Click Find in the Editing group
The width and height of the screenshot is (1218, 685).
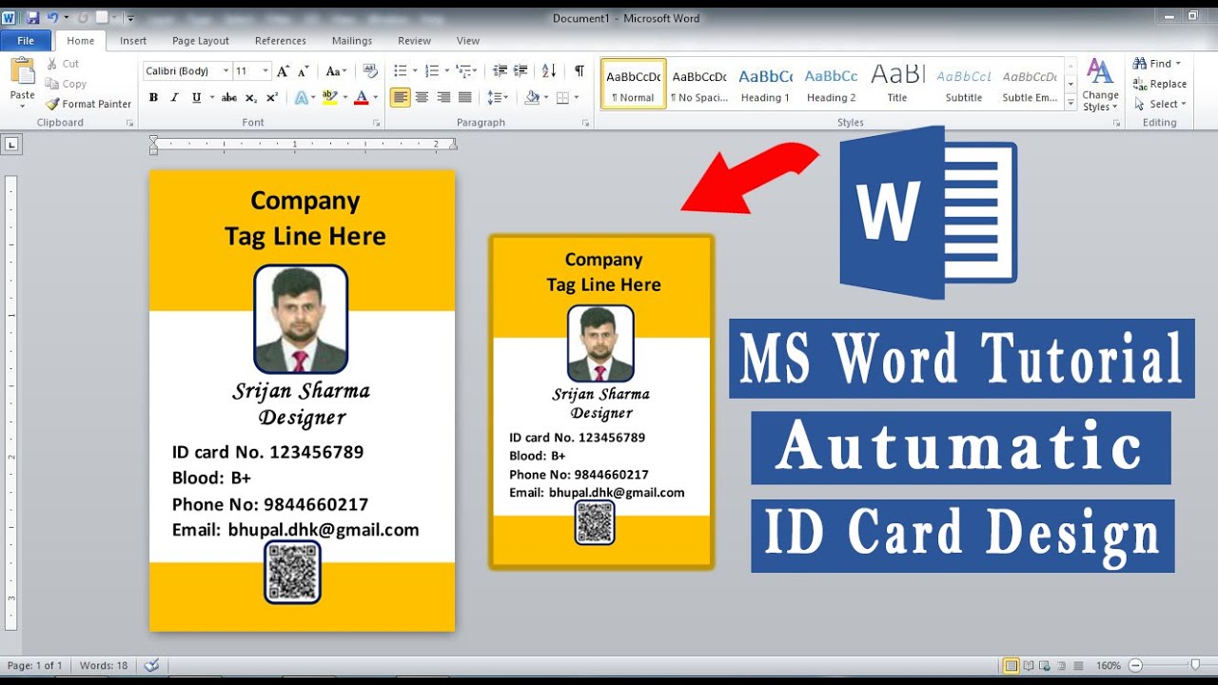(1157, 64)
